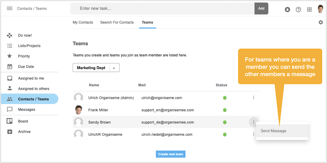The width and height of the screenshot is (327, 163).
Task: Click the notifications bell icon
Action: (x=287, y=9)
